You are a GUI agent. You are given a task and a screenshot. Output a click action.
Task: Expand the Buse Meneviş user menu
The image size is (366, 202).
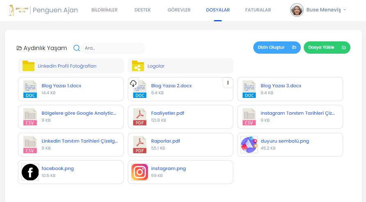(x=319, y=10)
